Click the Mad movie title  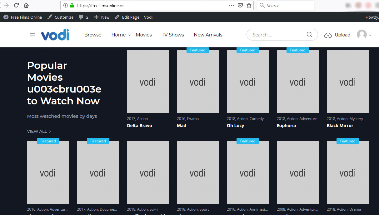coord(182,126)
